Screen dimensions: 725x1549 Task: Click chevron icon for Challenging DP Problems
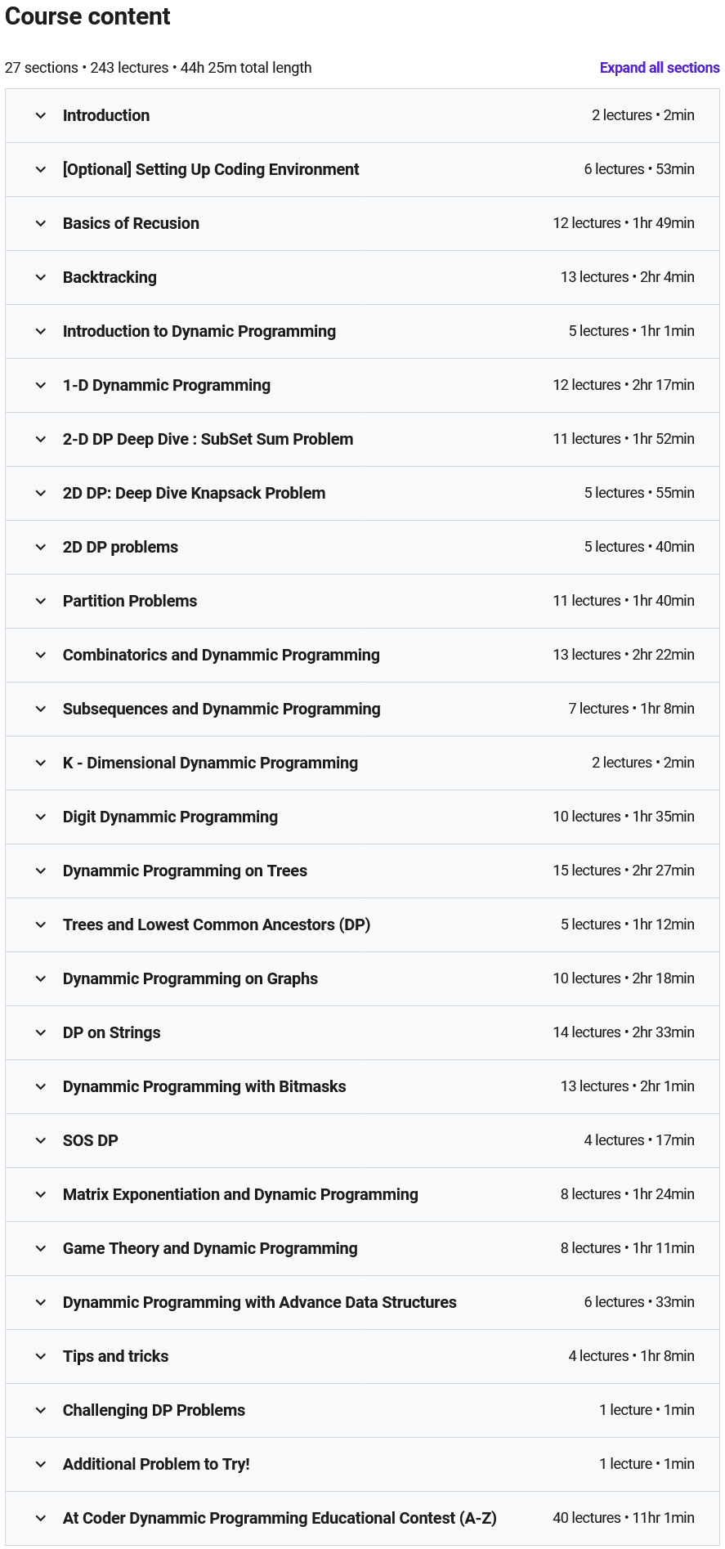41,1410
